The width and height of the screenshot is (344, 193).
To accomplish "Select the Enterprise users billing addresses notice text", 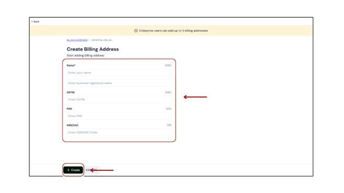I will 174,31.
